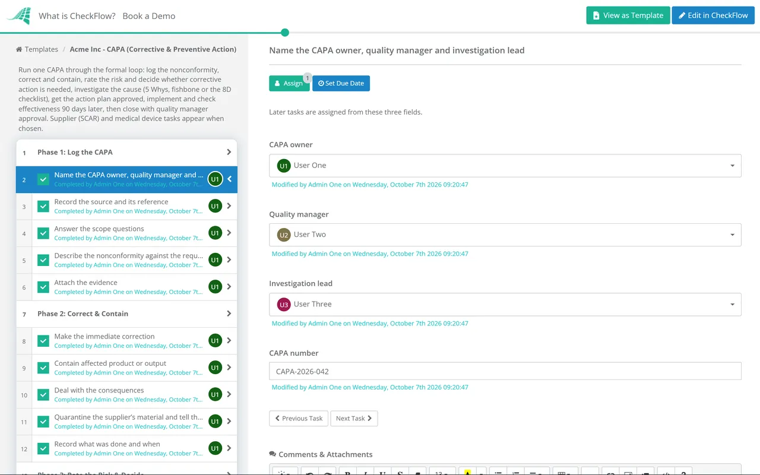This screenshot has width=760, height=475.
Task: Toggle the 'Answer the scope questions' checkbox
Action: tap(43, 233)
